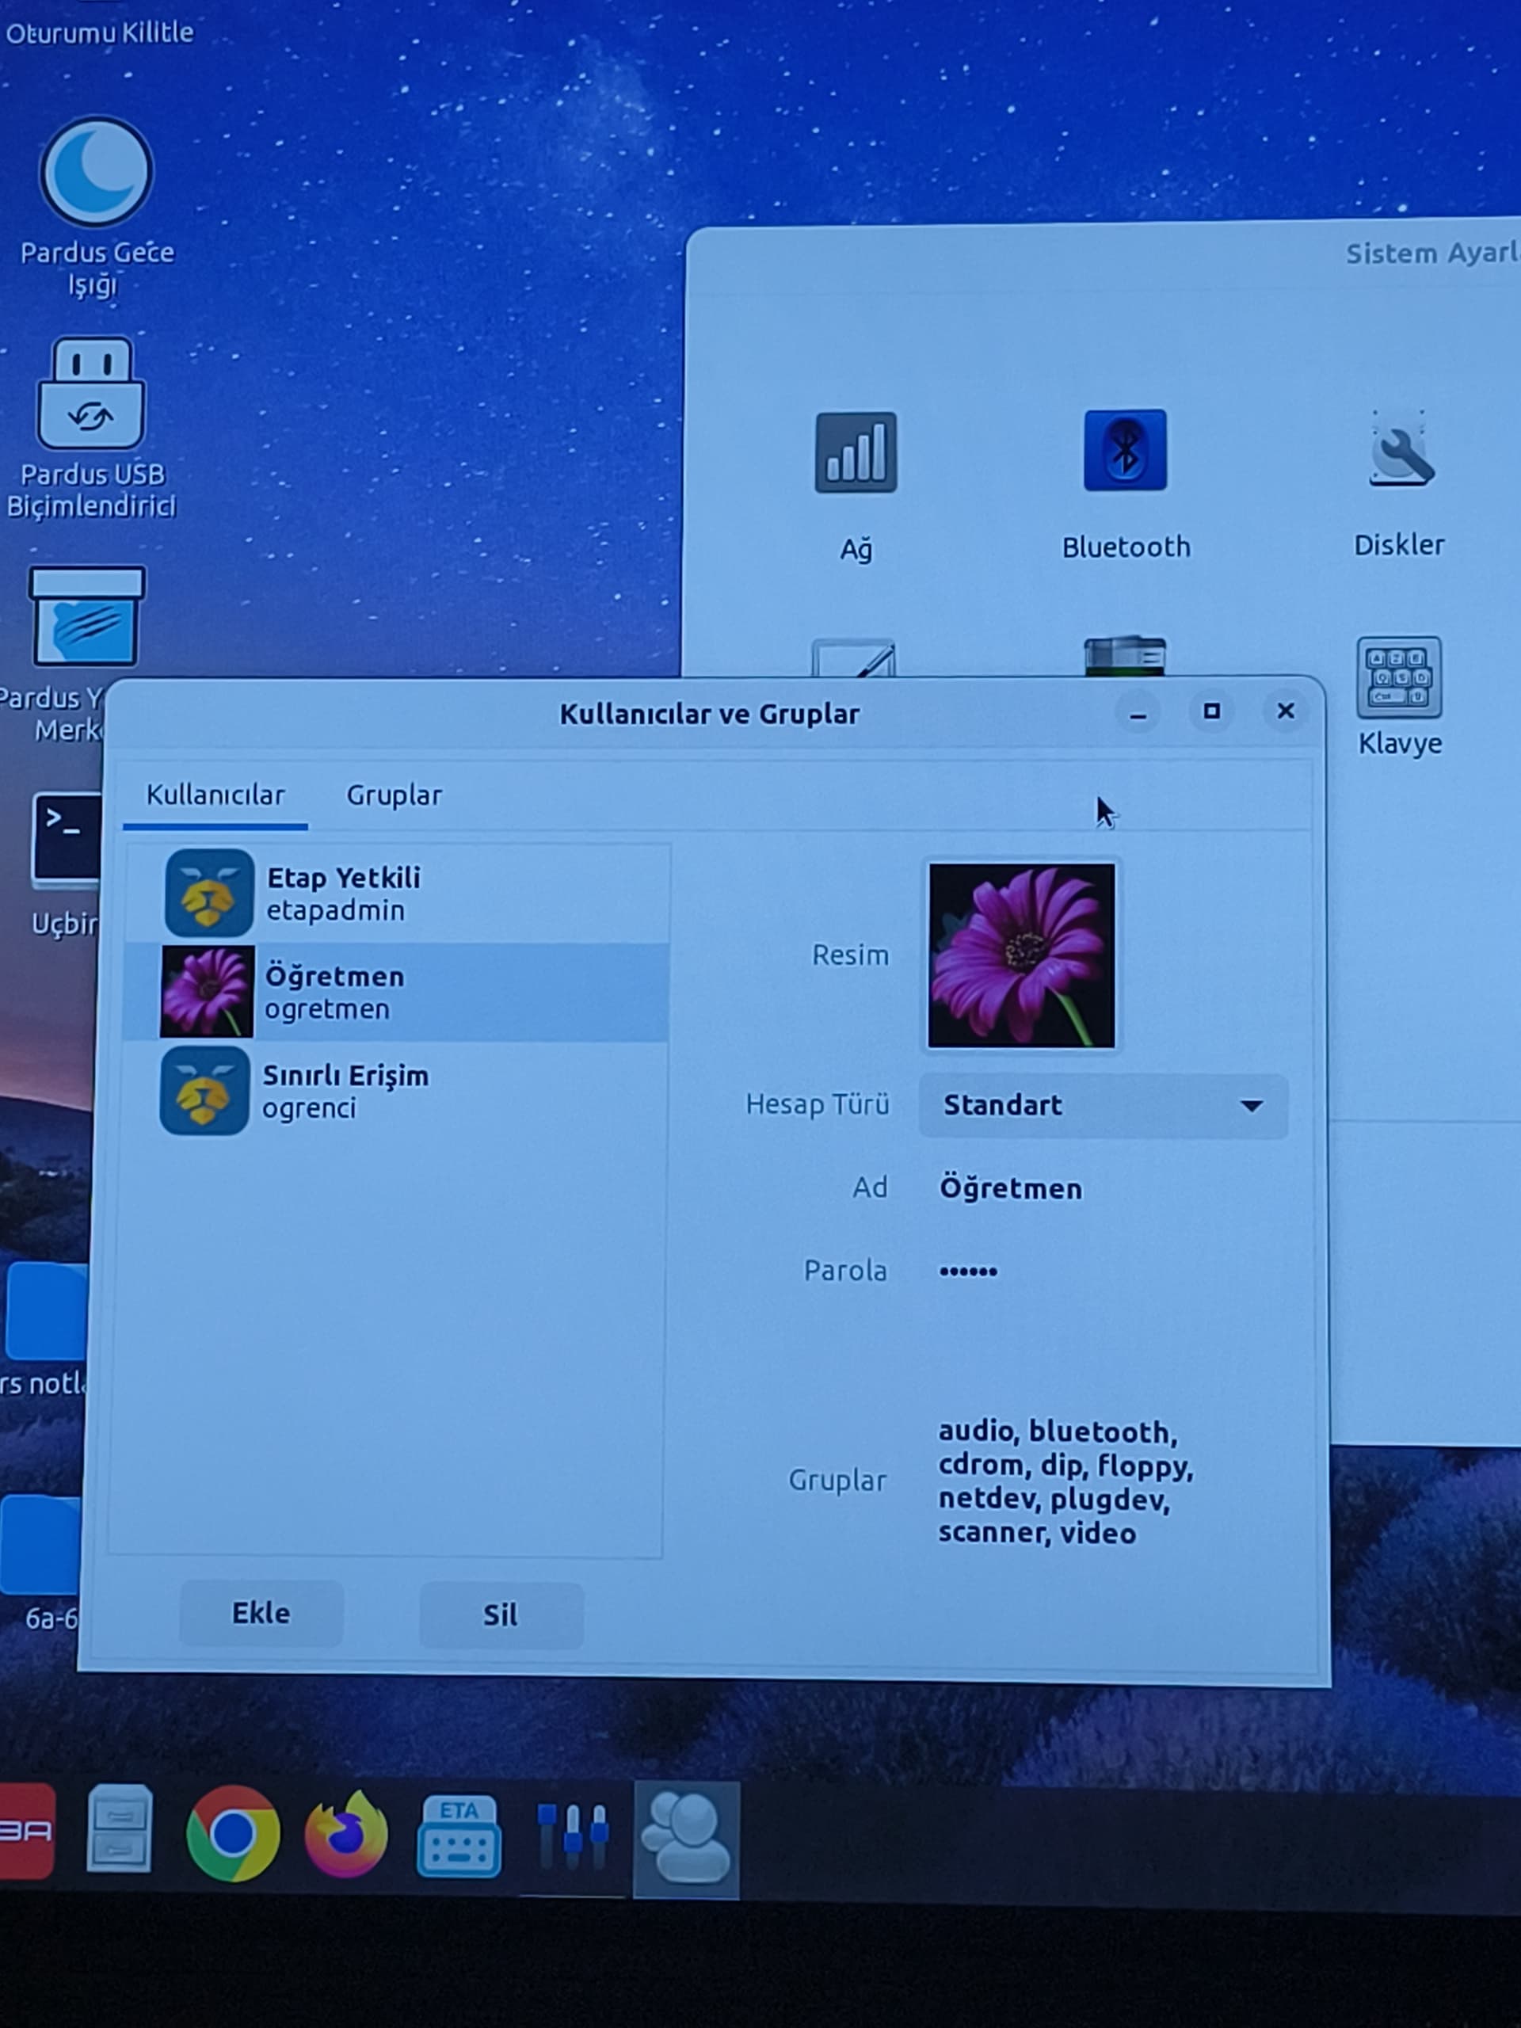Open Firefox from the taskbar
Viewport: 1521px width, 2028px height.
click(x=345, y=1834)
